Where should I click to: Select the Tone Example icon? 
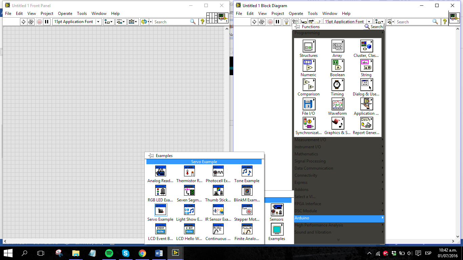click(x=247, y=171)
